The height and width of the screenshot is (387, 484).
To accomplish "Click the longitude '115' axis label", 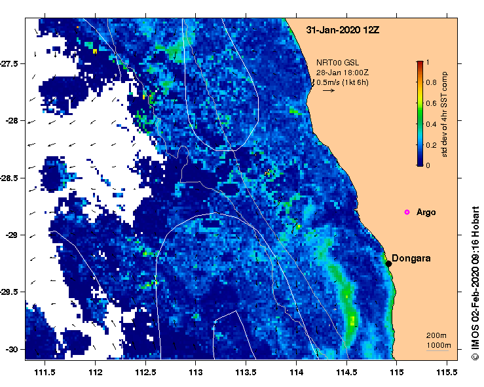I will [x=397, y=373].
